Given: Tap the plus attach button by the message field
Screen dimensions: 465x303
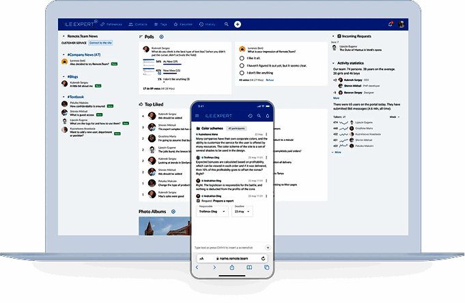Looking at the screenshot, I should (x=268, y=247).
